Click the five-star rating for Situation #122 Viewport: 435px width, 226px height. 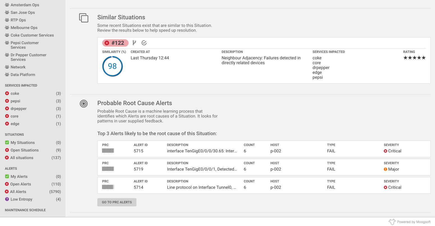pos(414,58)
